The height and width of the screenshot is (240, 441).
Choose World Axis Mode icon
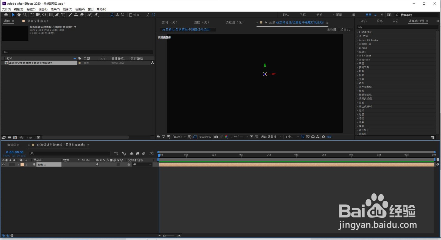(117, 15)
